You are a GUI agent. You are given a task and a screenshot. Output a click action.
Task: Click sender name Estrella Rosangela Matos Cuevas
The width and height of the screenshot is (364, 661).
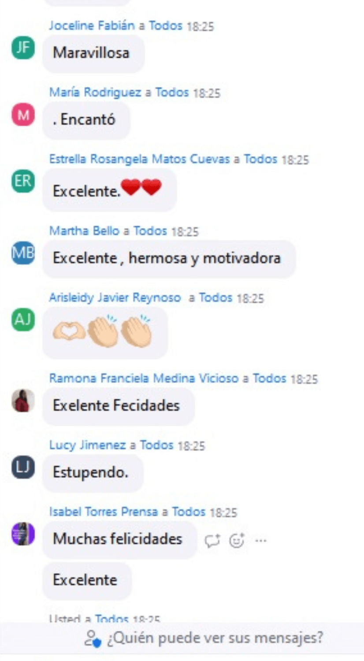(139, 159)
